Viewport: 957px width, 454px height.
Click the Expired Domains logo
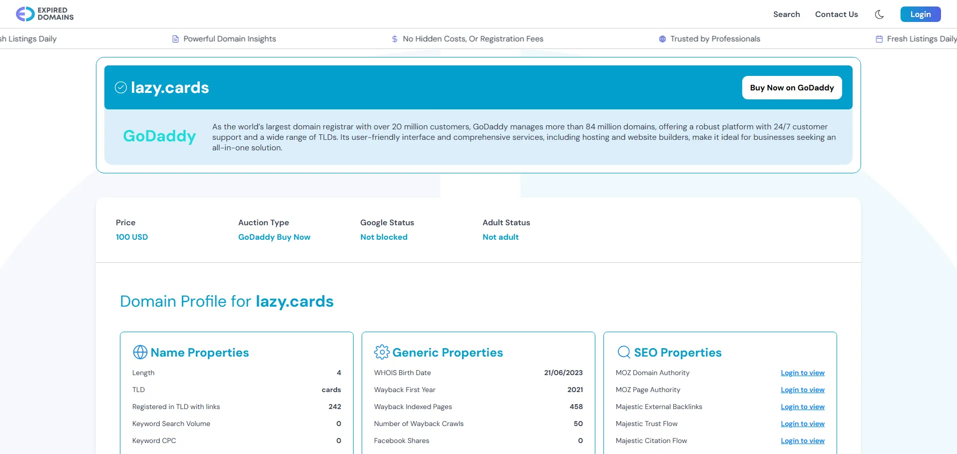(45, 14)
